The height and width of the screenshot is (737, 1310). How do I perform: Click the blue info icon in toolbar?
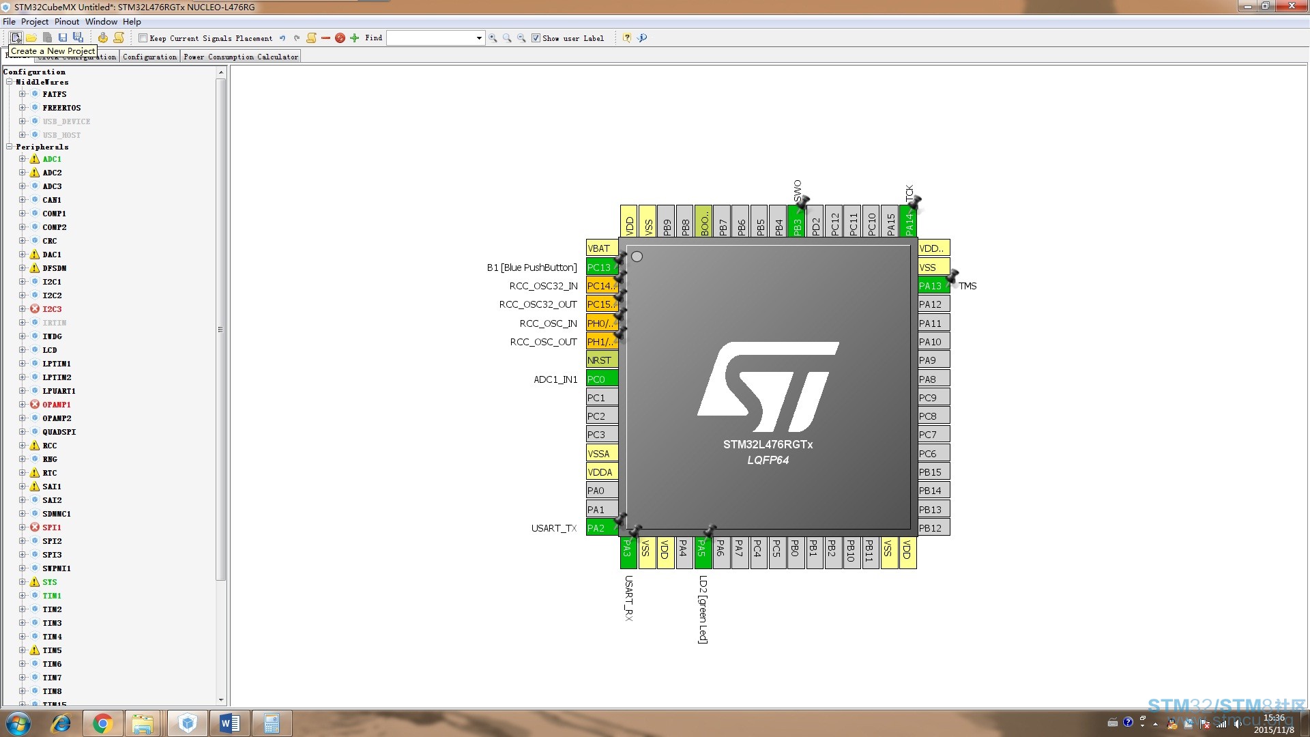(x=642, y=38)
